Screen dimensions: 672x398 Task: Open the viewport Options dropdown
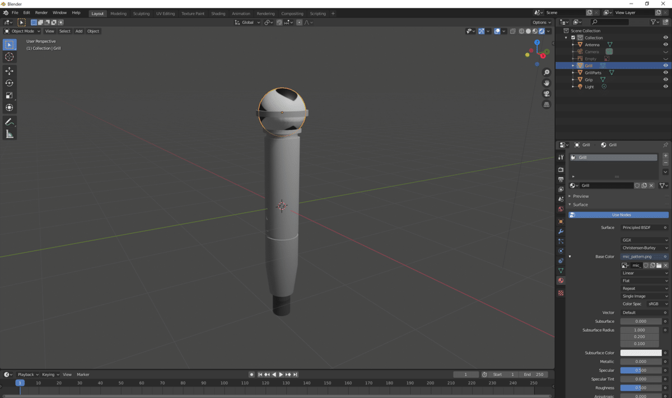[x=542, y=22]
